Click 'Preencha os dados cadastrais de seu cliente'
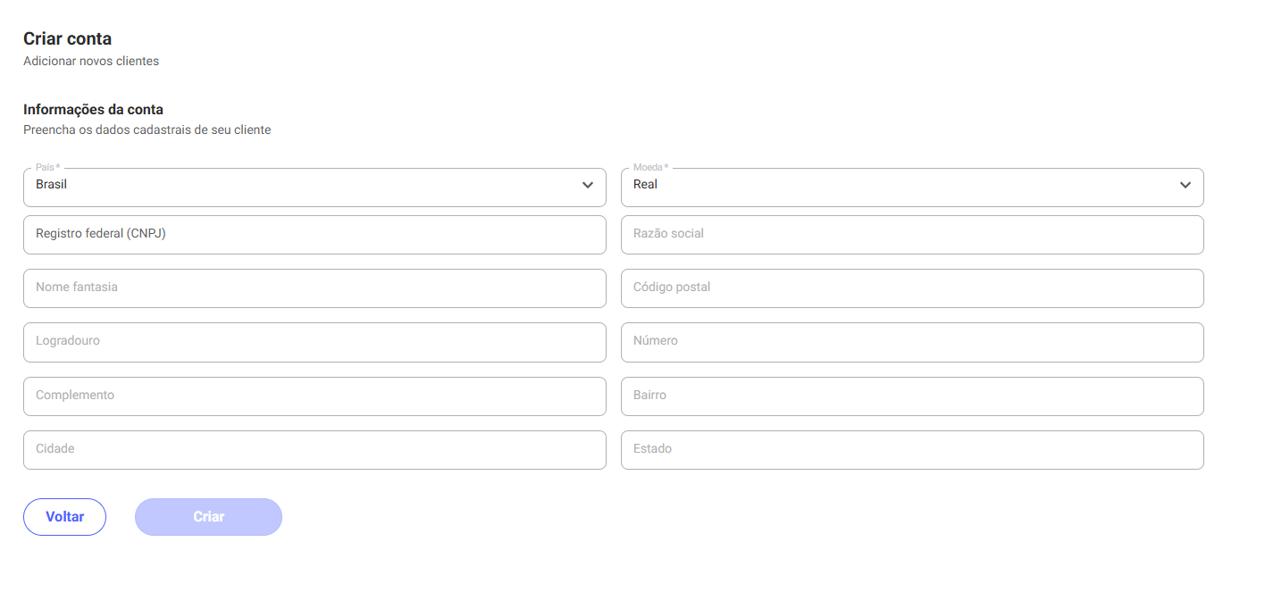Image resolution: width=1265 pixels, height=592 pixels. [147, 130]
